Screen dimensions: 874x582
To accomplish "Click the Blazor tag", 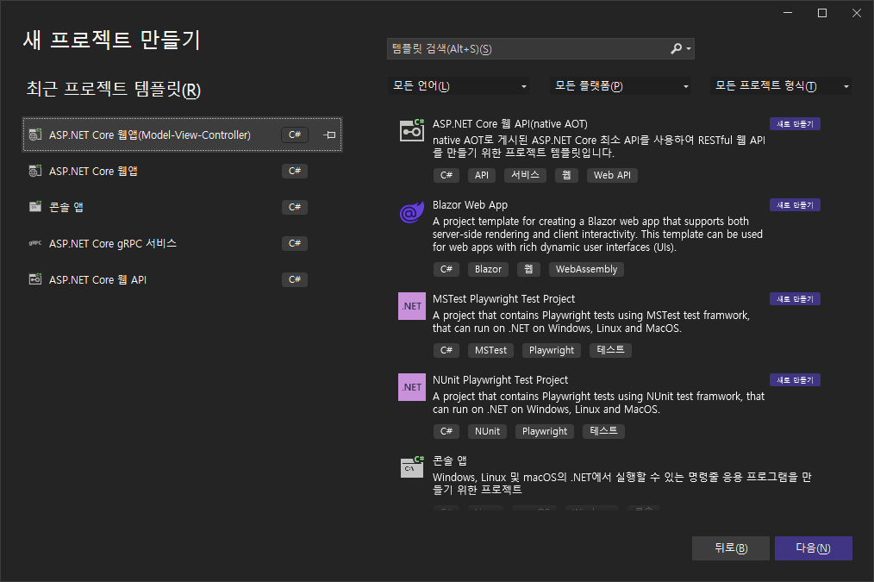I will tap(488, 269).
